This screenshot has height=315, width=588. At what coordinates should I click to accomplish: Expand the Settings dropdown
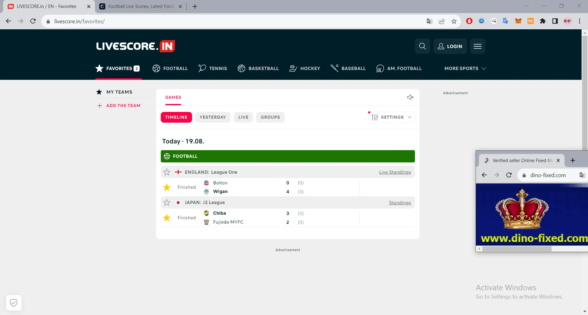click(391, 117)
